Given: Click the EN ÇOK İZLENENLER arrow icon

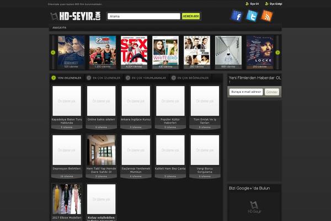Looking at the screenshot, I should pos(89,78).
